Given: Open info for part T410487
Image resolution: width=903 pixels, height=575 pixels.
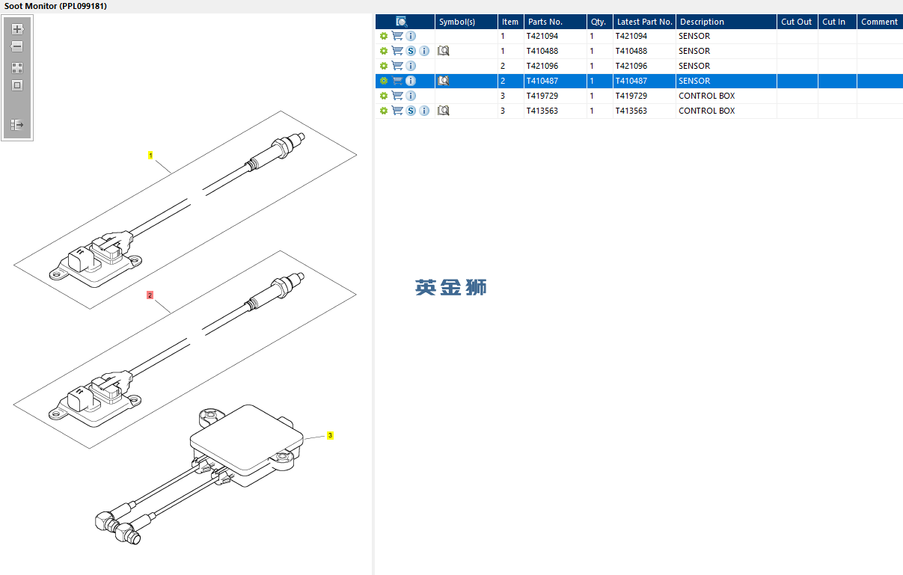Looking at the screenshot, I should pos(411,81).
